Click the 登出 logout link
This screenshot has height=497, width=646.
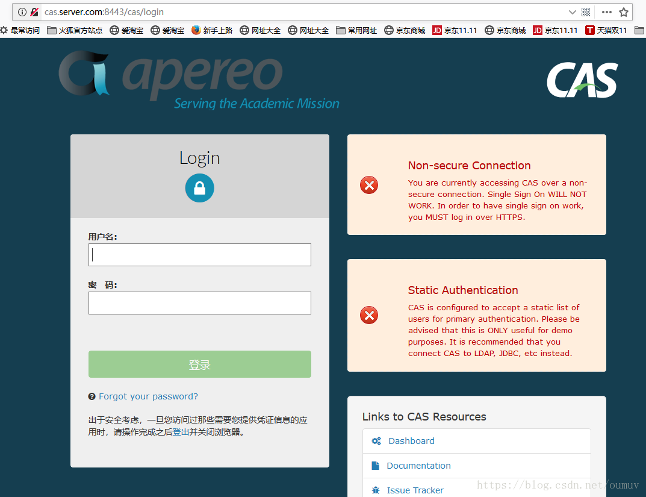[x=181, y=432]
